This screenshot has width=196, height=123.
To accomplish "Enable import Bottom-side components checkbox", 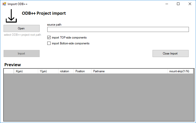I will click(49, 43).
